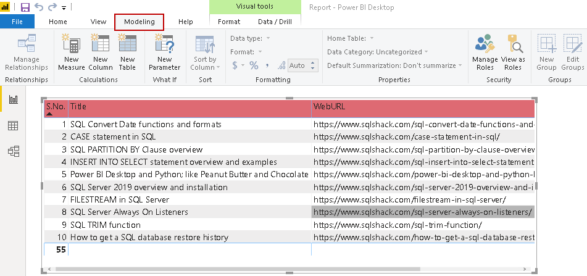587x276 pixels.
Task: Switch to the Report view icon
Action: point(13,99)
